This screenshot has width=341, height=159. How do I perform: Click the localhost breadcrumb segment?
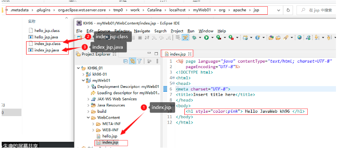coord(177,10)
